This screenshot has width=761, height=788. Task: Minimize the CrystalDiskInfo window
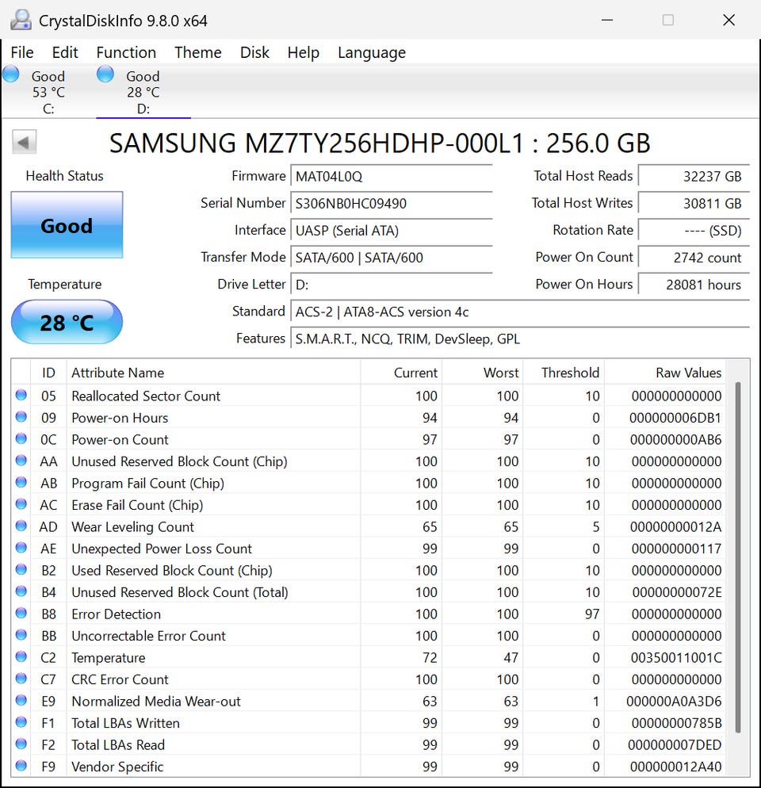[x=607, y=20]
